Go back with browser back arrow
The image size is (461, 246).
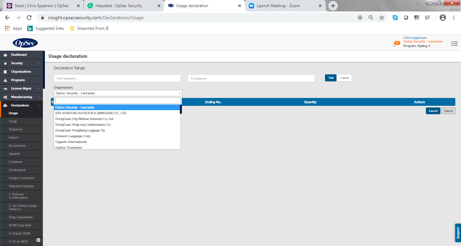(7, 18)
